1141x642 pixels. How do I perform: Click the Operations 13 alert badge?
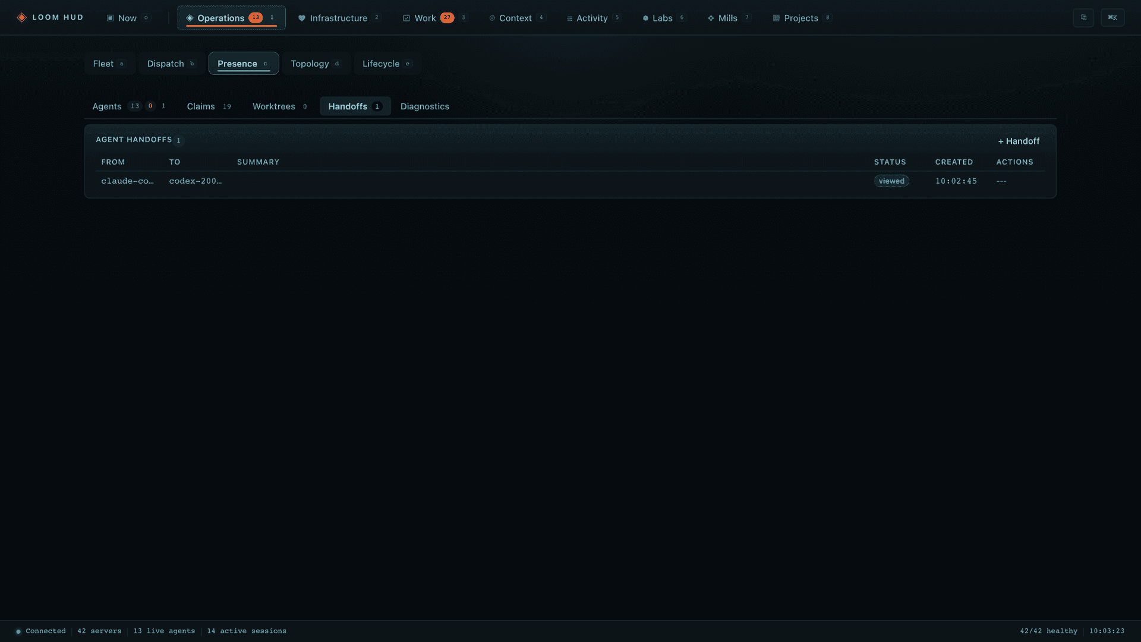click(x=256, y=18)
